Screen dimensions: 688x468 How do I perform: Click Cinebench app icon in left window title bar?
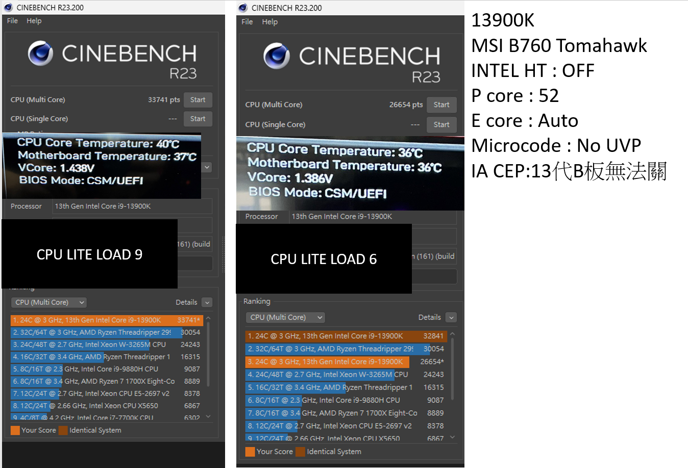8,7
